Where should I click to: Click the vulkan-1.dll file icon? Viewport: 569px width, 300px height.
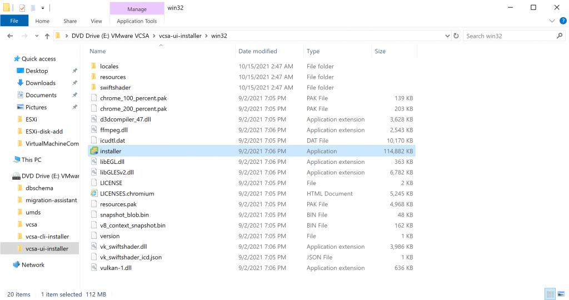click(x=94, y=268)
